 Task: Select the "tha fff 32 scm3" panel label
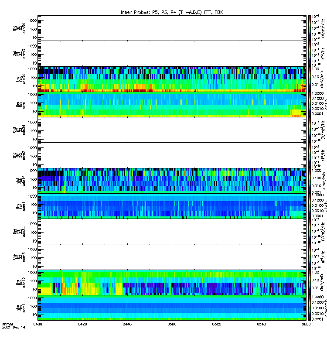pyautogui.click(x=19, y=54)
